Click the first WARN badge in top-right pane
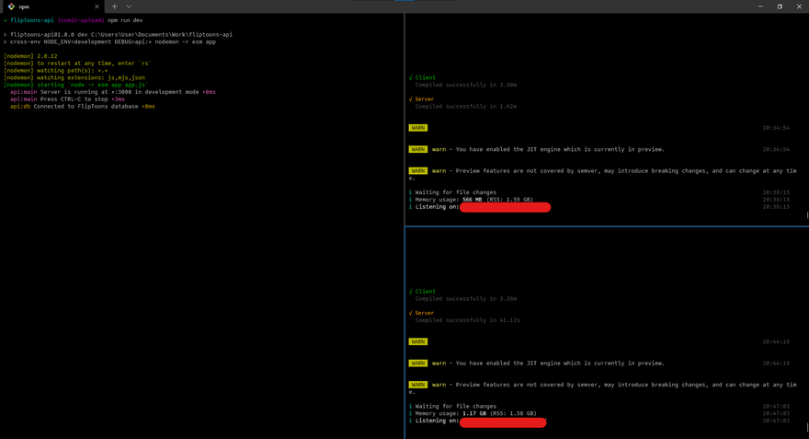This screenshot has width=809, height=439. pos(418,128)
